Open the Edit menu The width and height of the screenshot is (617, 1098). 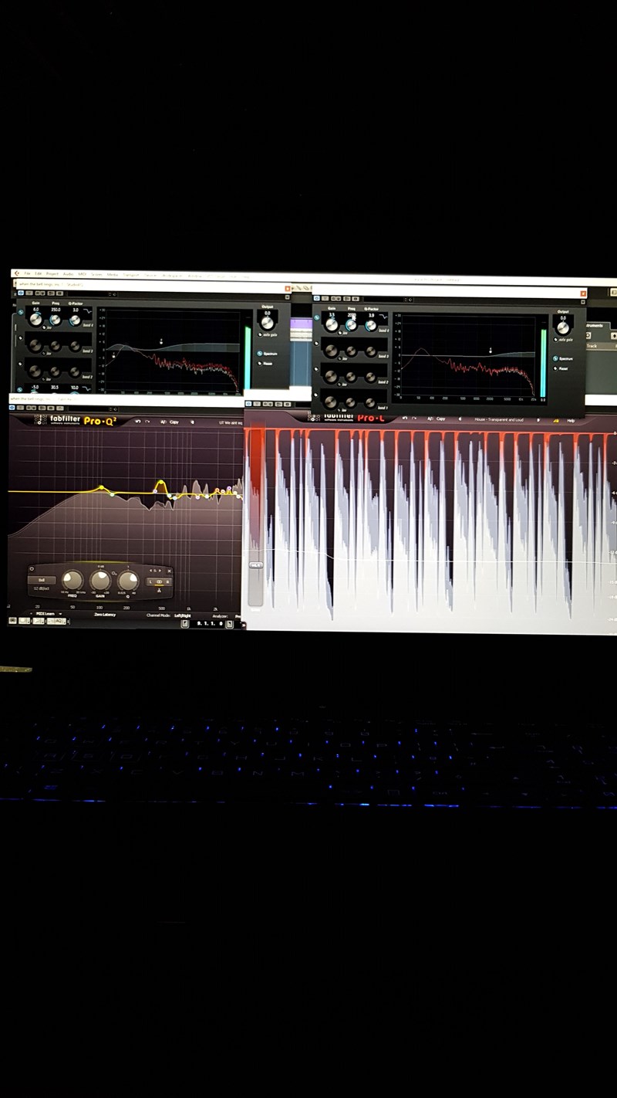[x=38, y=274]
